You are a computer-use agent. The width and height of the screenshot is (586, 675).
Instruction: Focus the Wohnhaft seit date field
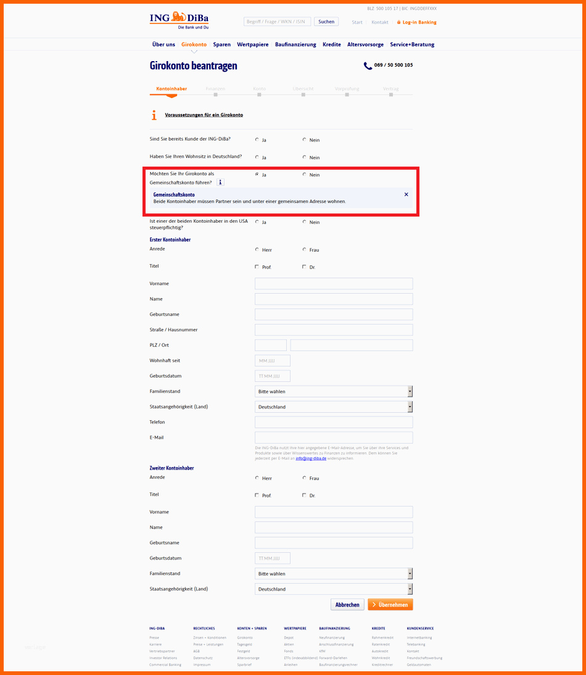pyautogui.click(x=273, y=360)
